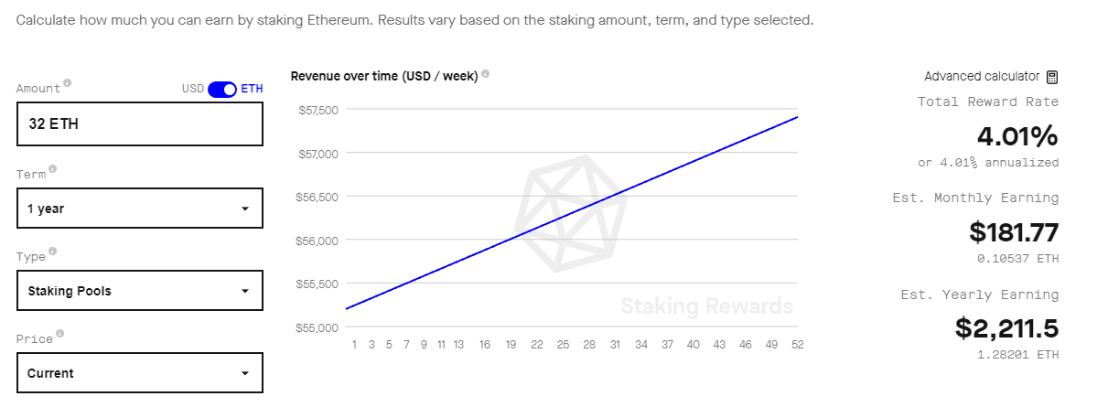Click the $2,211.5 yearly earning value

[x=1006, y=328]
